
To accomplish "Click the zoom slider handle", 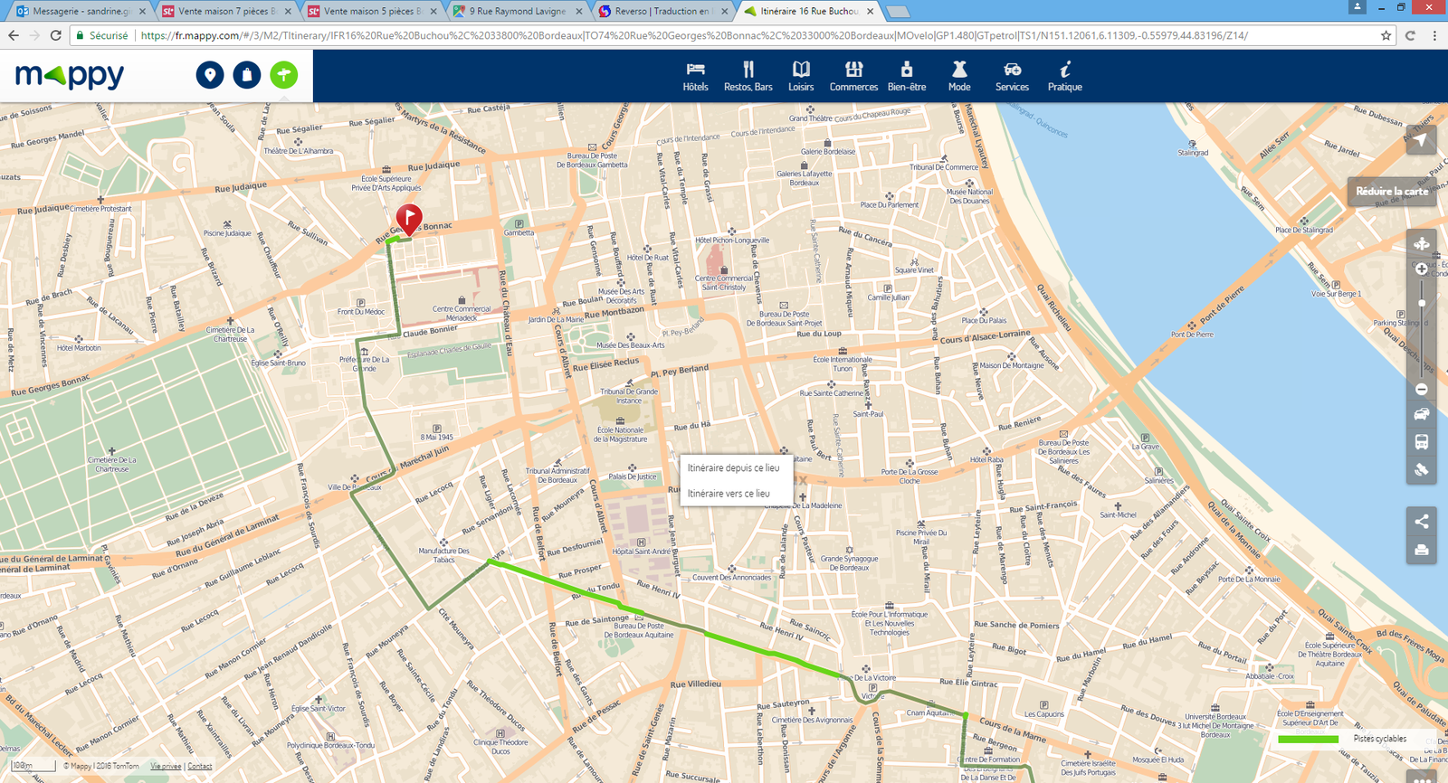I will (x=1422, y=304).
